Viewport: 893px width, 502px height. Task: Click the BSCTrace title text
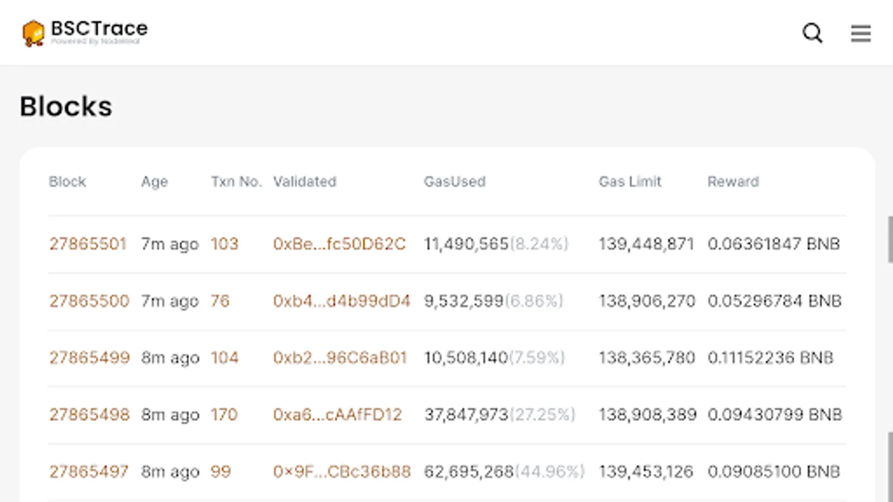[x=99, y=28]
